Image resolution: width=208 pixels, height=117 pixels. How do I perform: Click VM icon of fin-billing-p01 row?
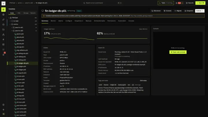[15, 57]
